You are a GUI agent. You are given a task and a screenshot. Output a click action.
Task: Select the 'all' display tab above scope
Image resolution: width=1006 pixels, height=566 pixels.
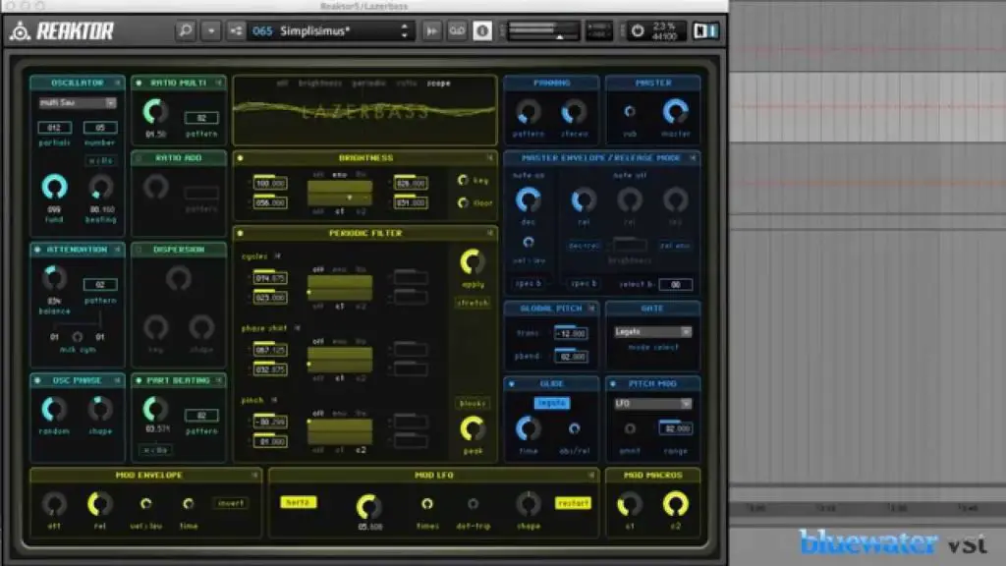[282, 84]
